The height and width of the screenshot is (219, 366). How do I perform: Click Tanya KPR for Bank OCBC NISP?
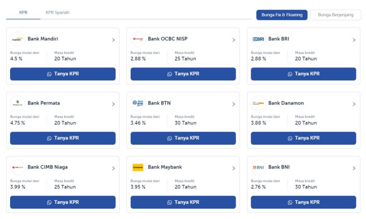click(x=183, y=74)
